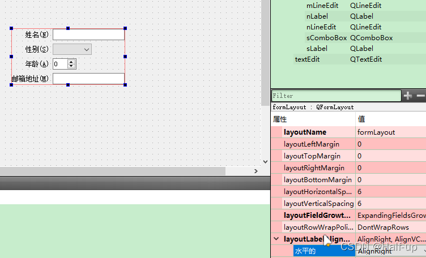Click the minus icon beside Filter
Image resolution: width=426 pixels, height=258 pixels.
pos(421,96)
